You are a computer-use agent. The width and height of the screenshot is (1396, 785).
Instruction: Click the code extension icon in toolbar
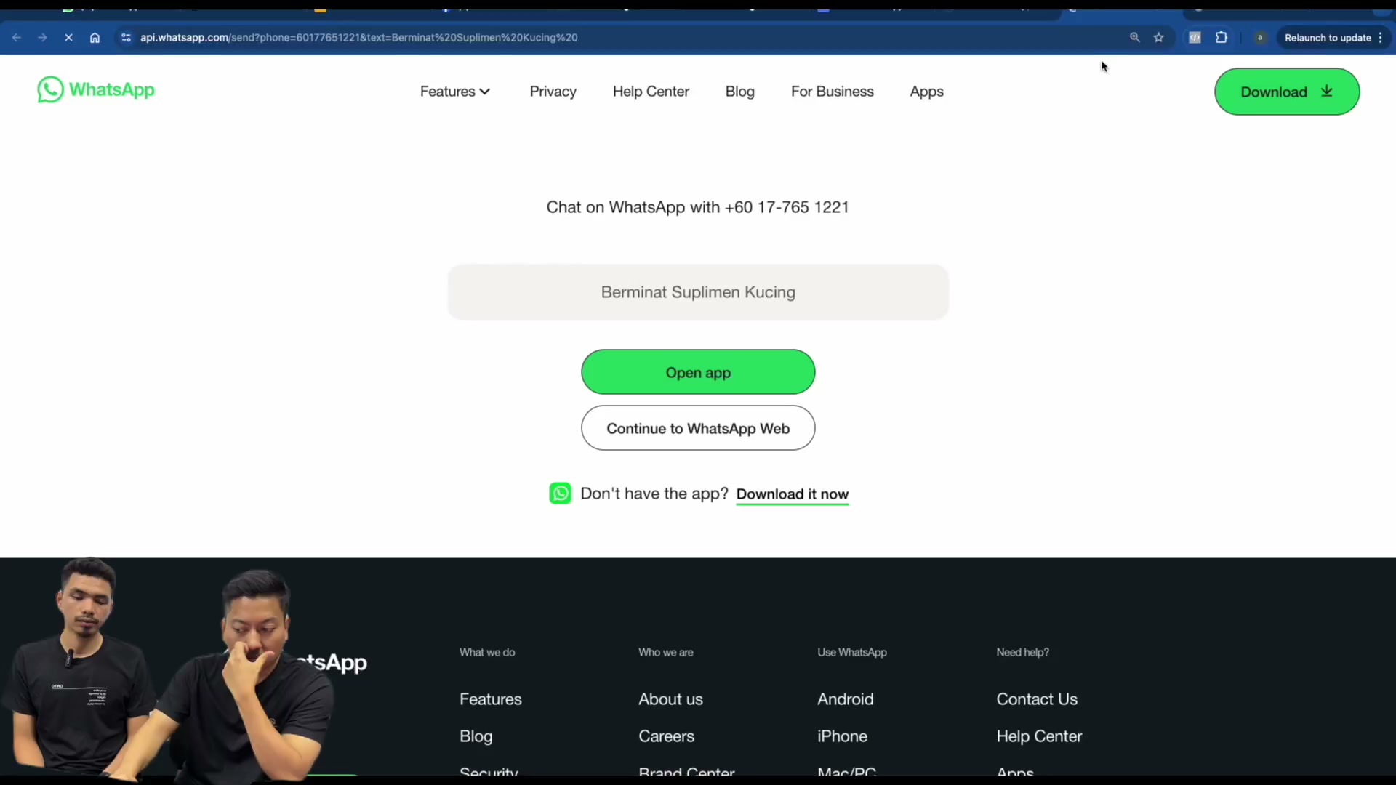(1195, 38)
